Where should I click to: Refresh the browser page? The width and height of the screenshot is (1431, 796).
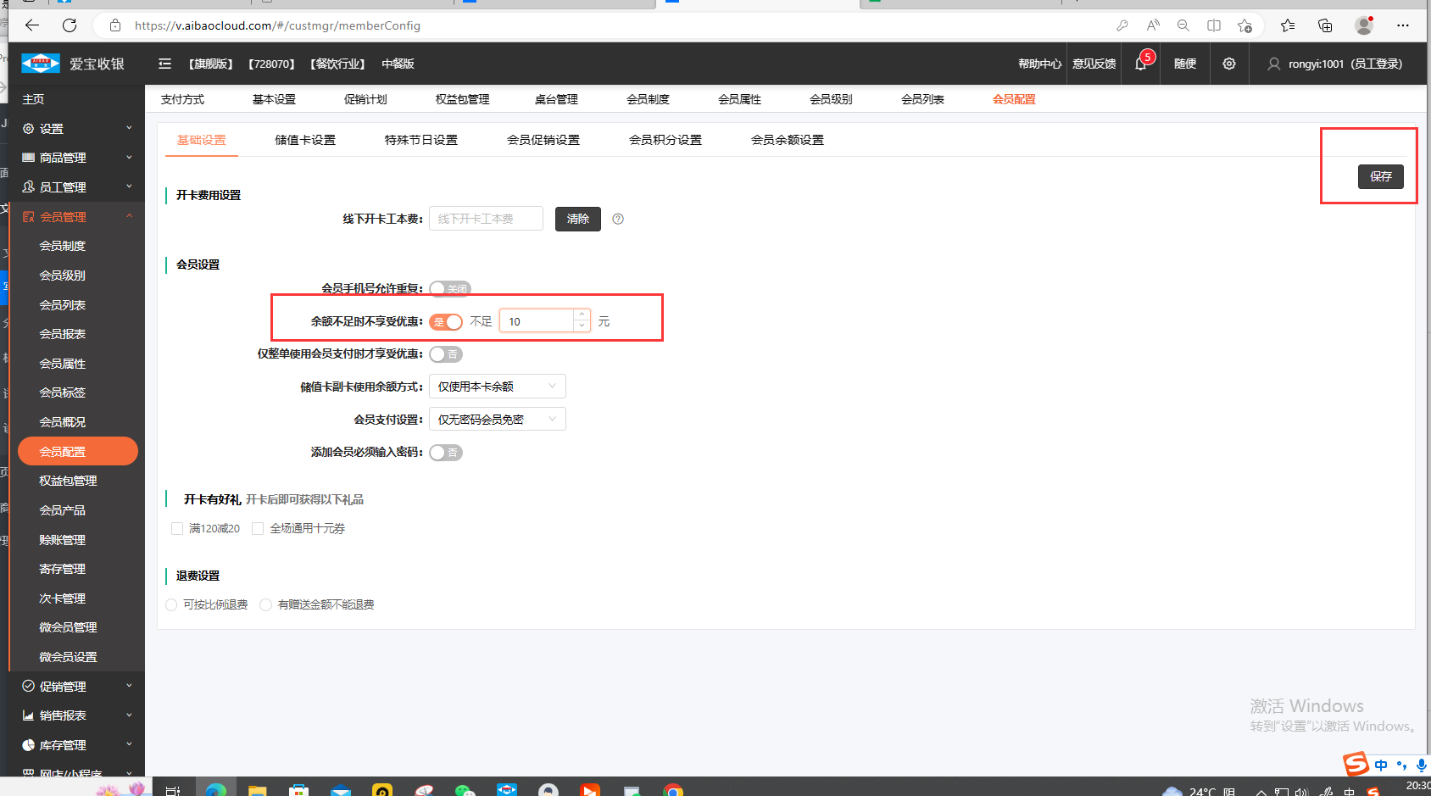click(x=70, y=25)
